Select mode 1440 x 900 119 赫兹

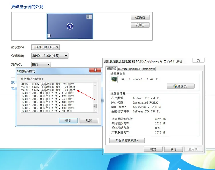point(48,93)
